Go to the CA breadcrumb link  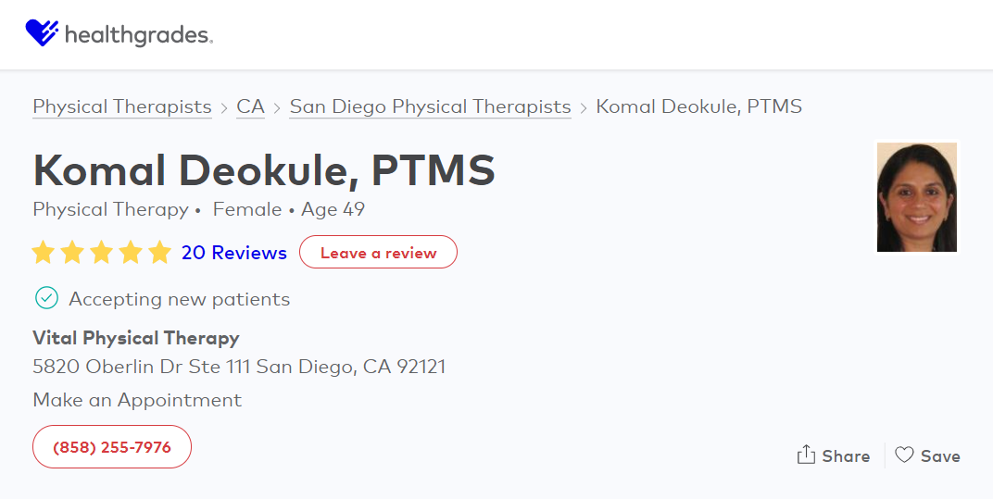tap(250, 106)
